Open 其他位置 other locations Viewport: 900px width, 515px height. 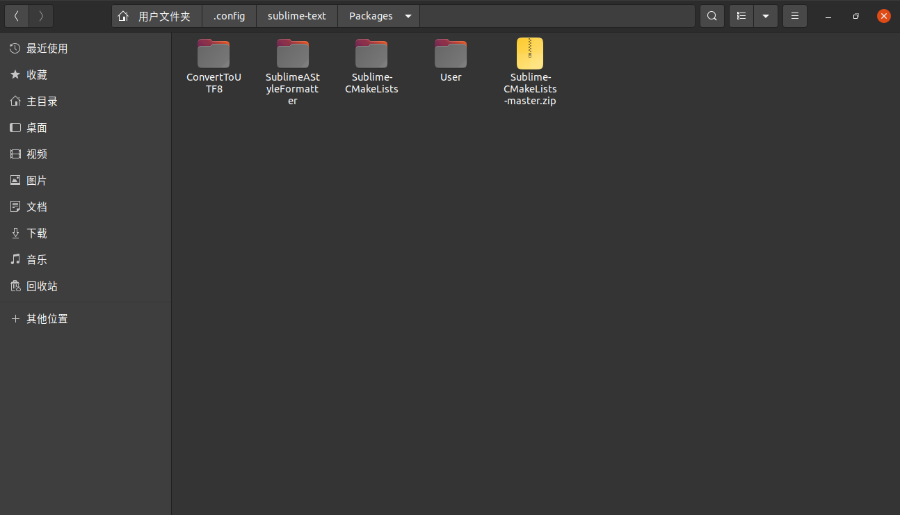(x=86, y=319)
